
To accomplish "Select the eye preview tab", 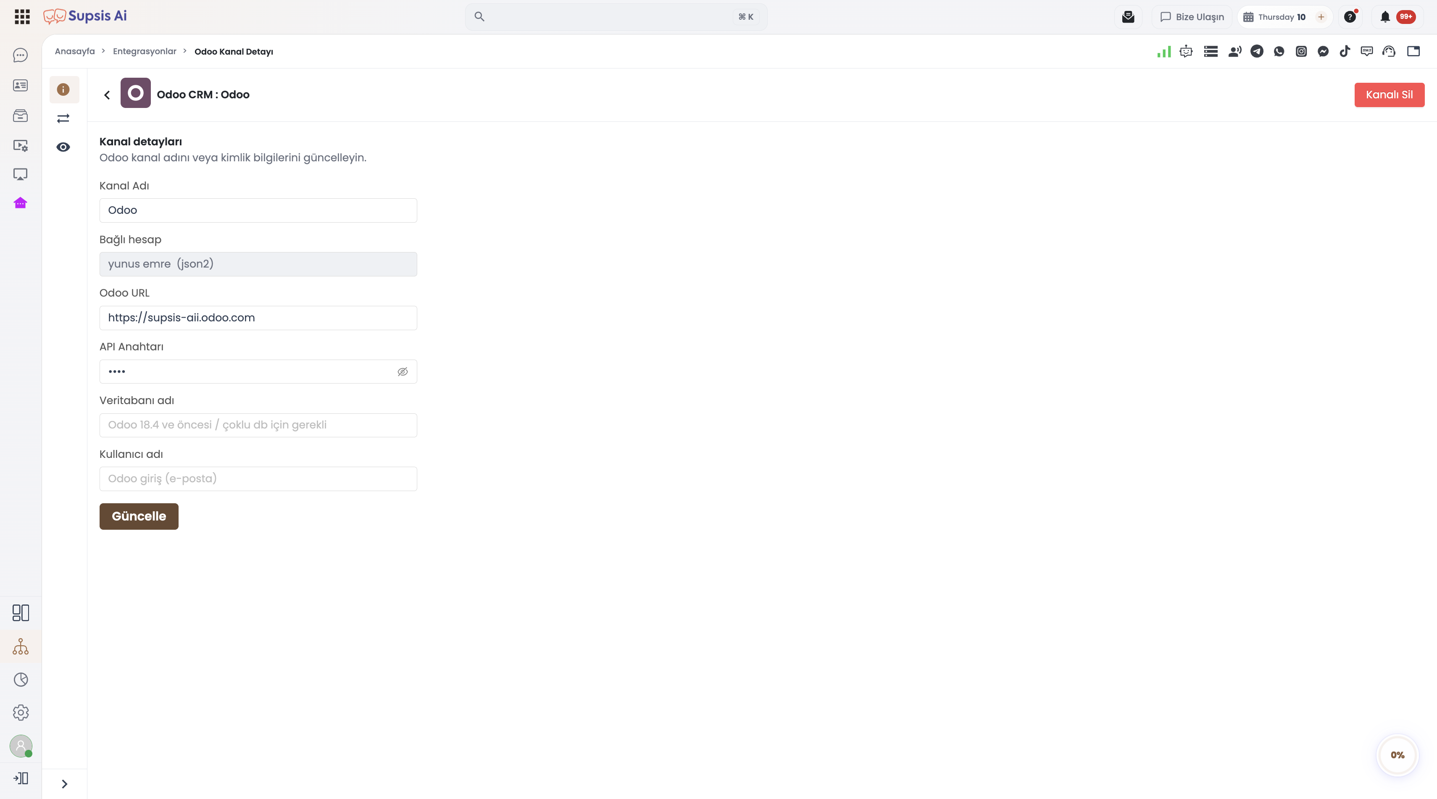I will [63, 147].
